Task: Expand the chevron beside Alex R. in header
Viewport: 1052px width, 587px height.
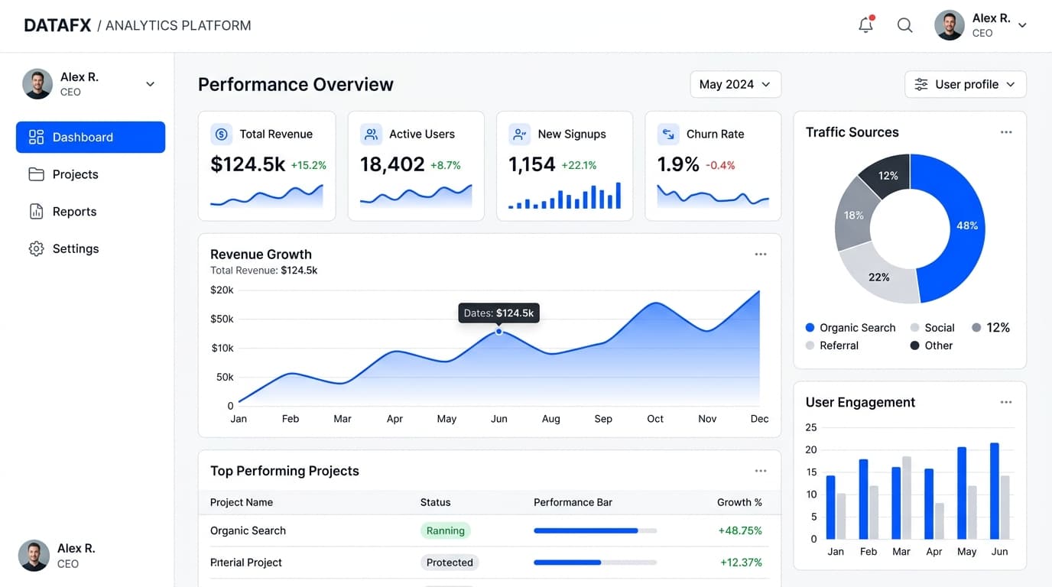Action: pyautogui.click(x=1022, y=25)
